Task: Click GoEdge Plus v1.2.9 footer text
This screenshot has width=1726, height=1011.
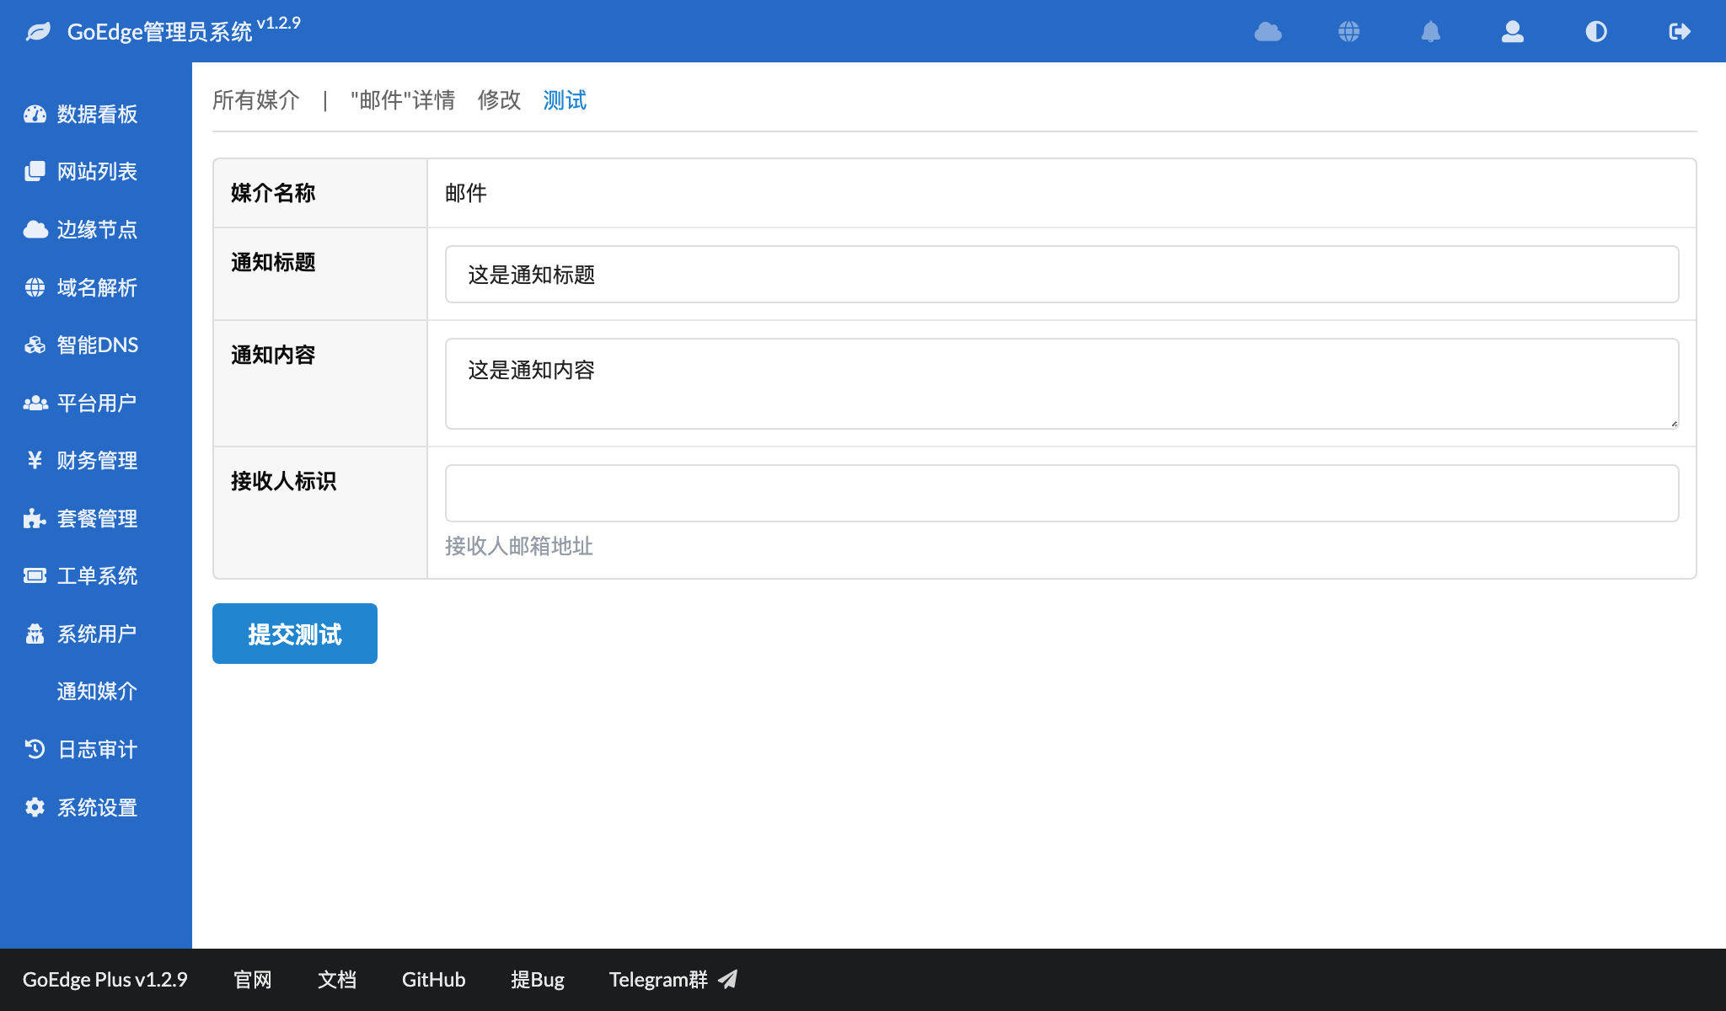Action: tap(105, 980)
